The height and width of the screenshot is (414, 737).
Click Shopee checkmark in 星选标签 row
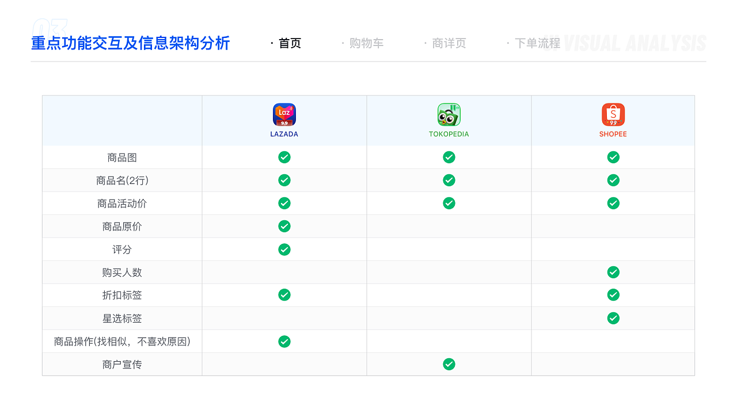coord(613,318)
